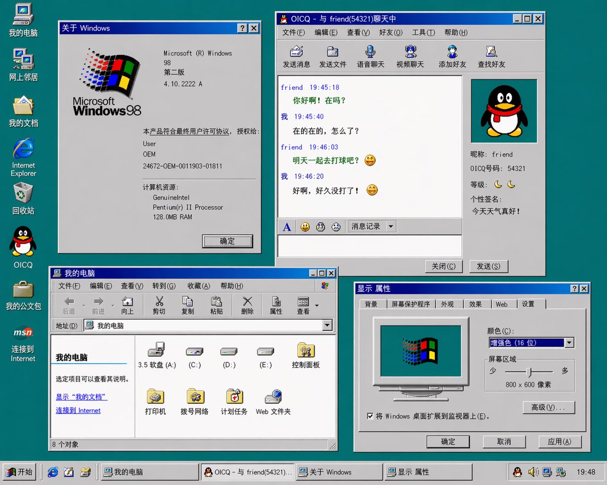Open 我的公文包 briefcase icon
Viewport: 607px width, 485px height.
tap(23, 296)
